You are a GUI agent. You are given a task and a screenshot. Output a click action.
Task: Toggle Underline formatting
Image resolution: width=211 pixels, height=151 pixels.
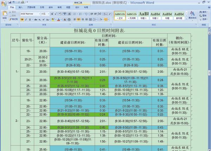pyautogui.click(x=30, y=20)
